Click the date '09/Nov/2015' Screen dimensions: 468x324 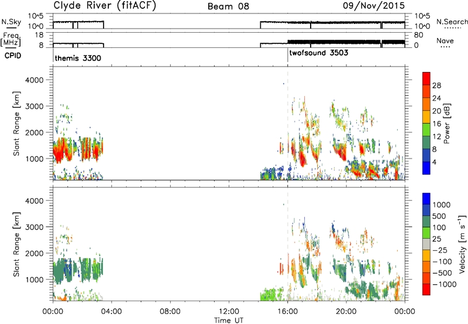[x=374, y=5]
